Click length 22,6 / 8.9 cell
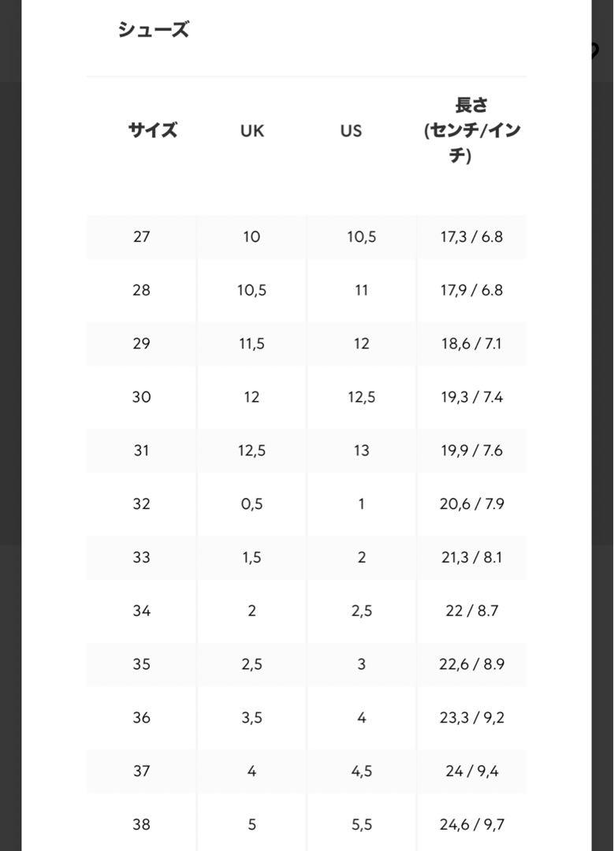The image size is (614, 851). point(471,664)
